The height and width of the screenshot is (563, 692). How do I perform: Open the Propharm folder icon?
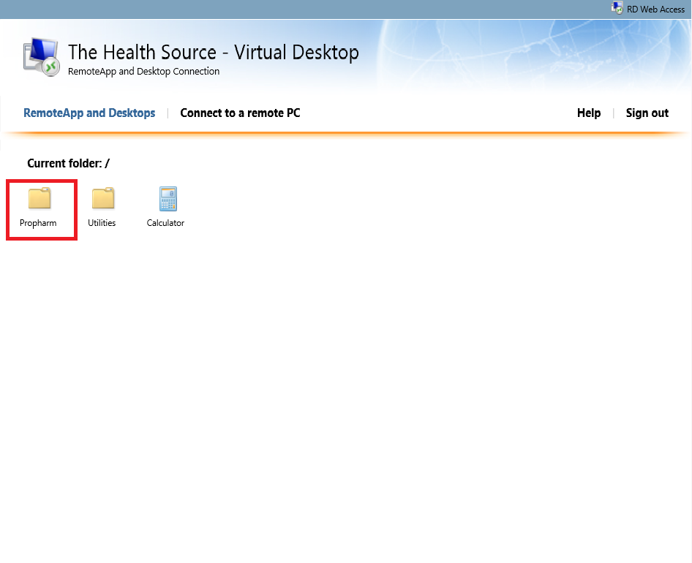[40, 198]
